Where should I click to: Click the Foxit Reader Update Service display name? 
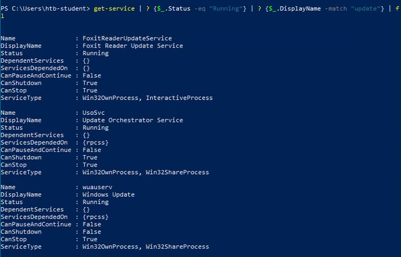[x=133, y=46]
